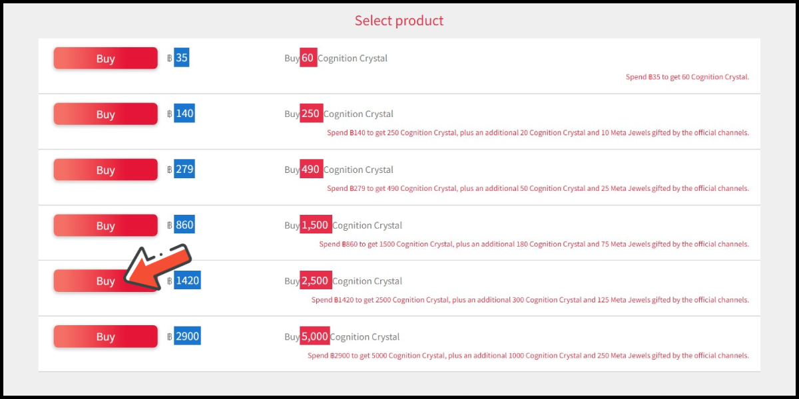This screenshot has width=799, height=399.
Task: Buy the ฿1420 Cognition Crystal pack
Action: coord(105,281)
